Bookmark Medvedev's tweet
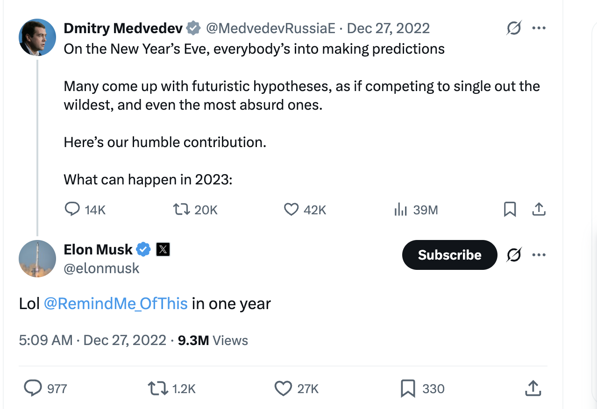Image resolution: width=597 pixels, height=409 pixels. point(510,210)
